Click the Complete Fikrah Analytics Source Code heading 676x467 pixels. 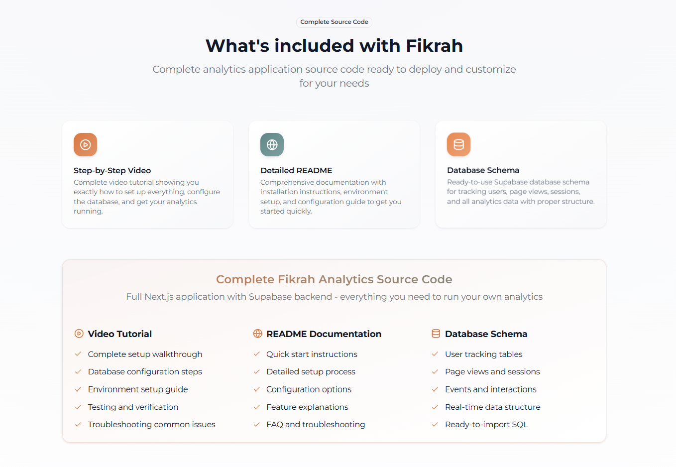point(334,279)
